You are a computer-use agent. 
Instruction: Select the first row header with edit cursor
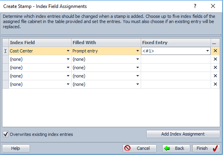pos(6,51)
